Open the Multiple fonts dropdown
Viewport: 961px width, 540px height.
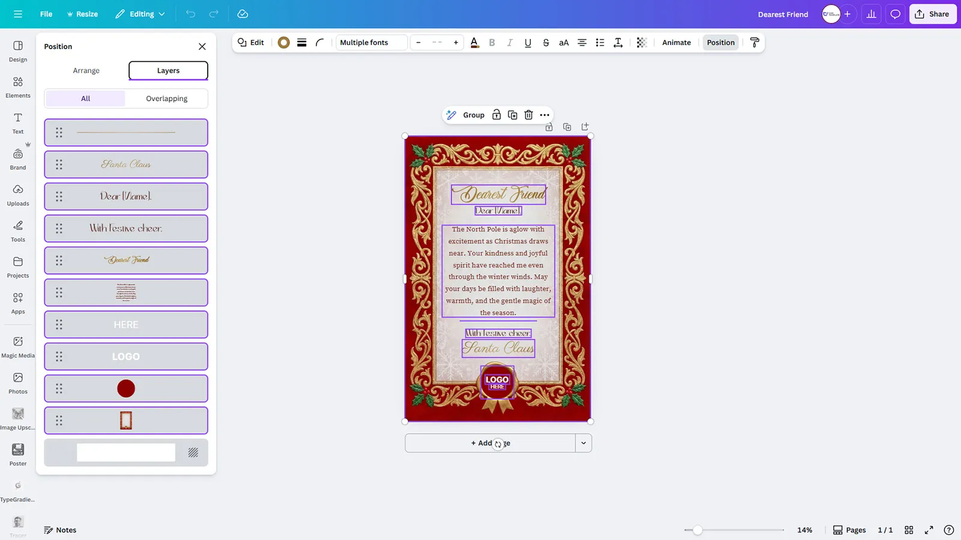coord(371,43)
